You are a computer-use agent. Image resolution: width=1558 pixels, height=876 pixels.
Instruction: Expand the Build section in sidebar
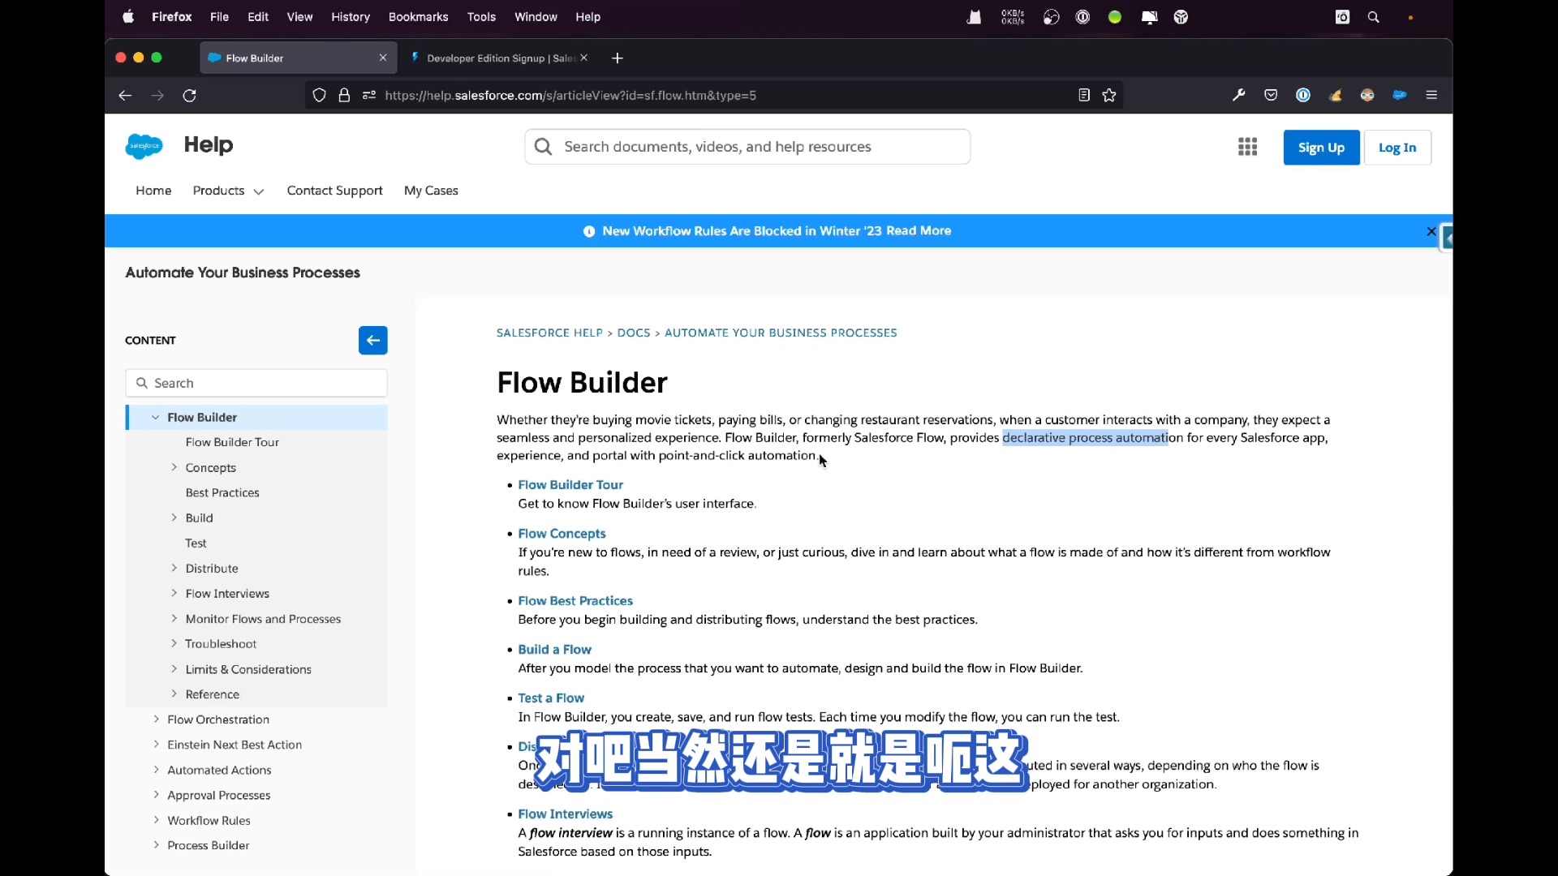(x=174, y=517)
